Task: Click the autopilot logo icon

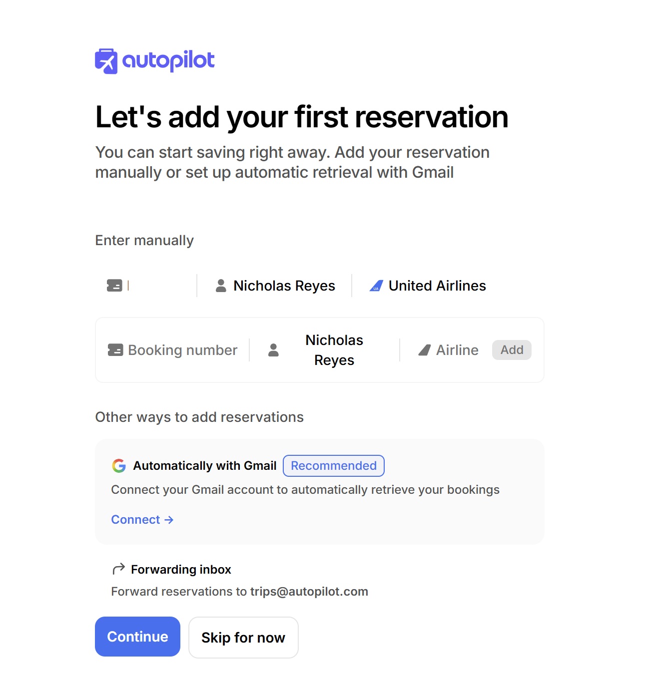Action: (x=106, y=61)
